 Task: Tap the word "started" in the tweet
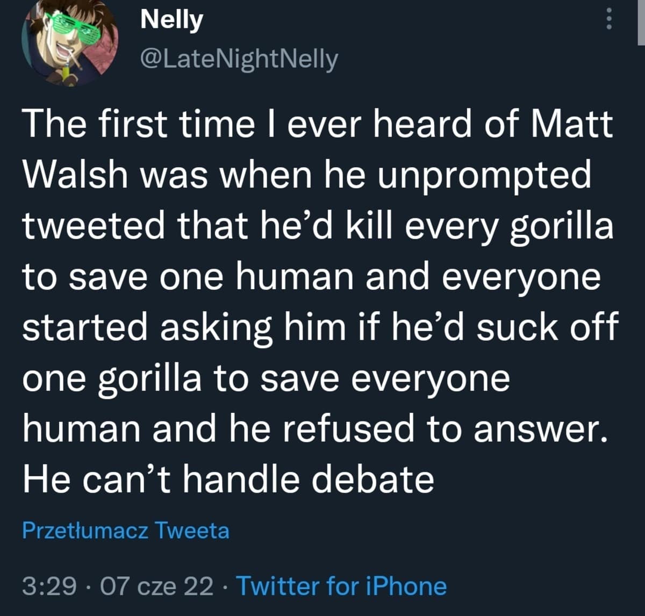pos(85,327)
